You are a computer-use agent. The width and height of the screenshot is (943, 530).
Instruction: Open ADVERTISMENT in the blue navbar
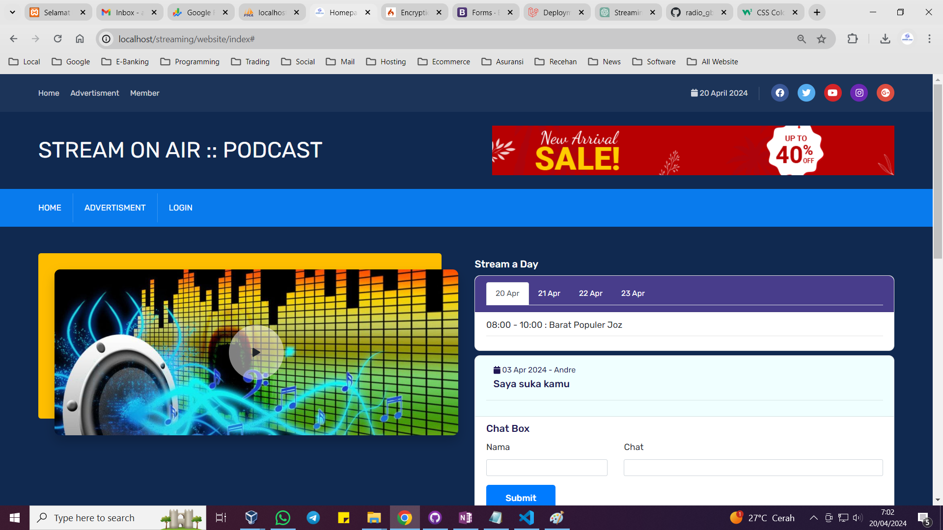coord(115,208)
